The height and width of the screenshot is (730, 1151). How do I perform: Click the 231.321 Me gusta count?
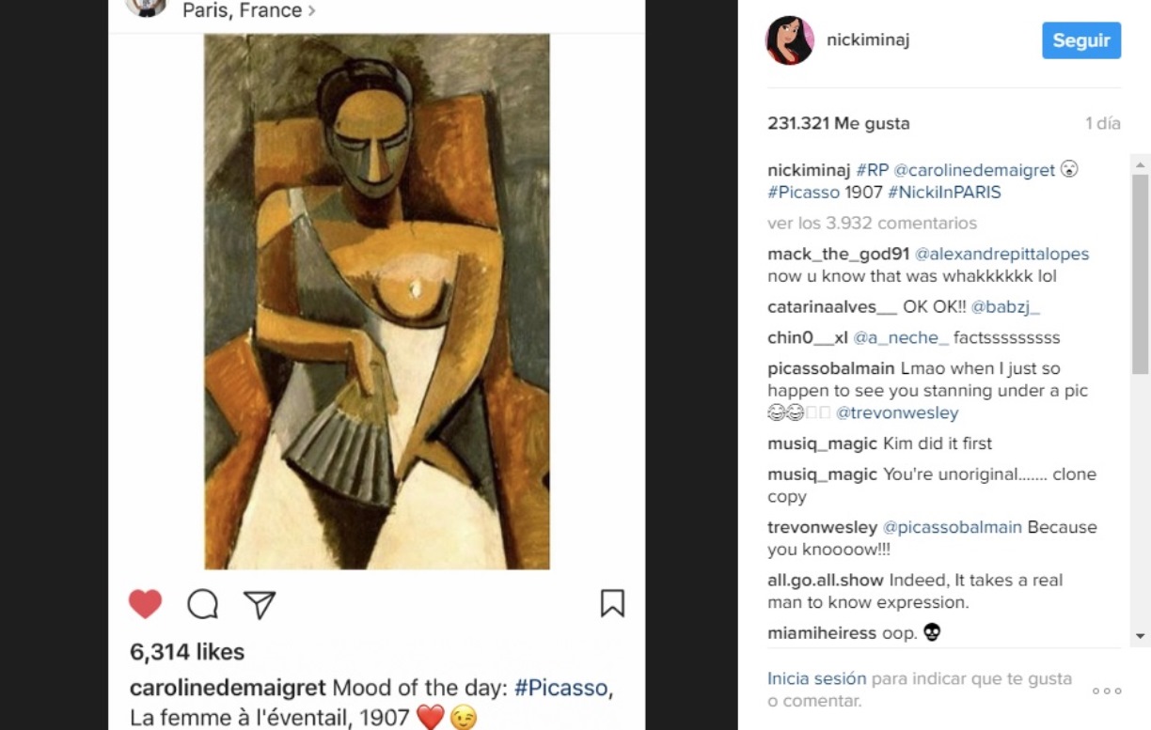click(838, 123)
